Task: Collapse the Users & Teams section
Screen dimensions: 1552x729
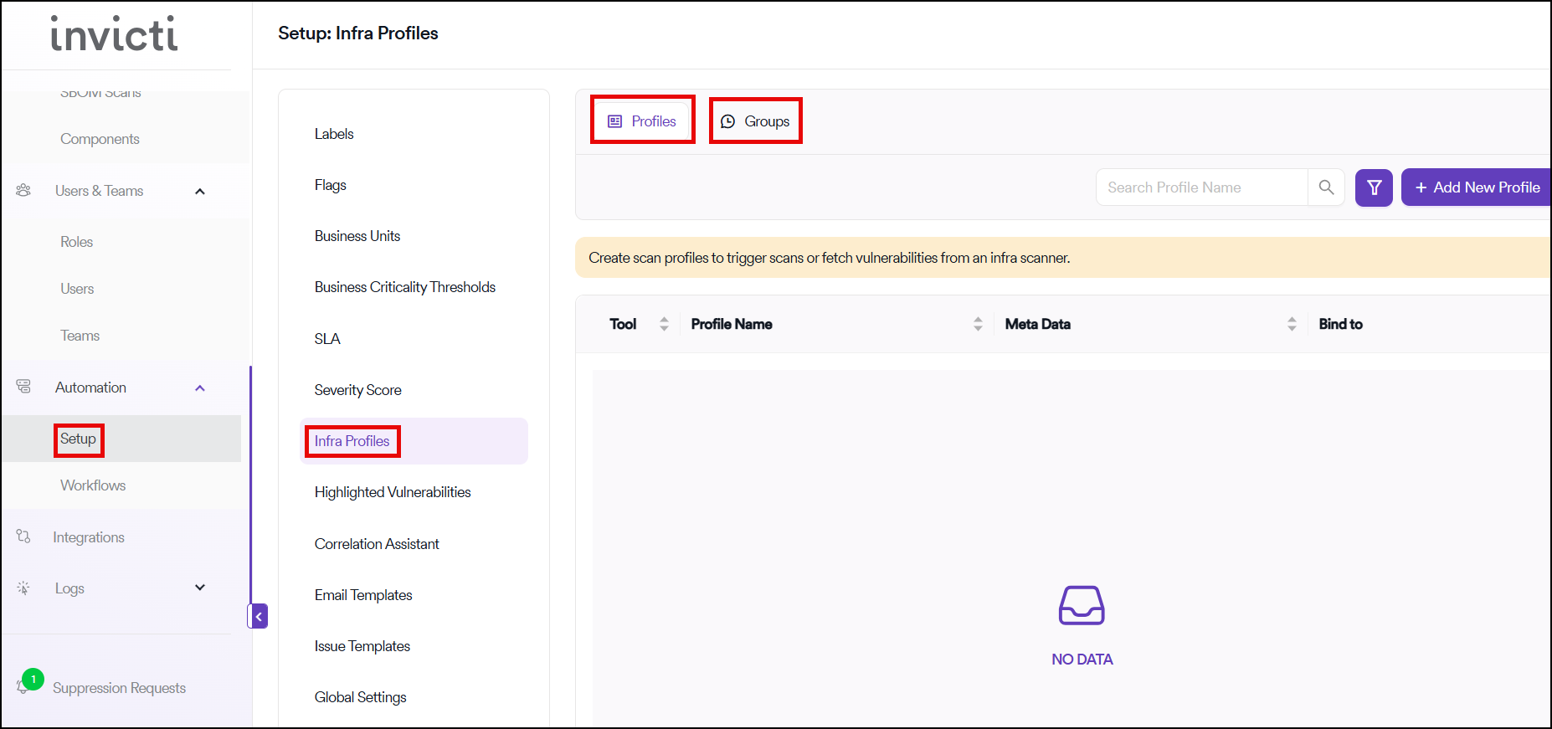Action: [x=200, y=192]
